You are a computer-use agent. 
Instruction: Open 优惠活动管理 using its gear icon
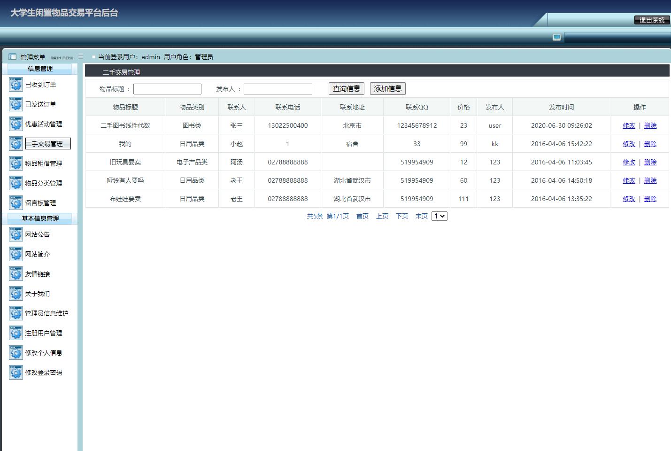15,124
